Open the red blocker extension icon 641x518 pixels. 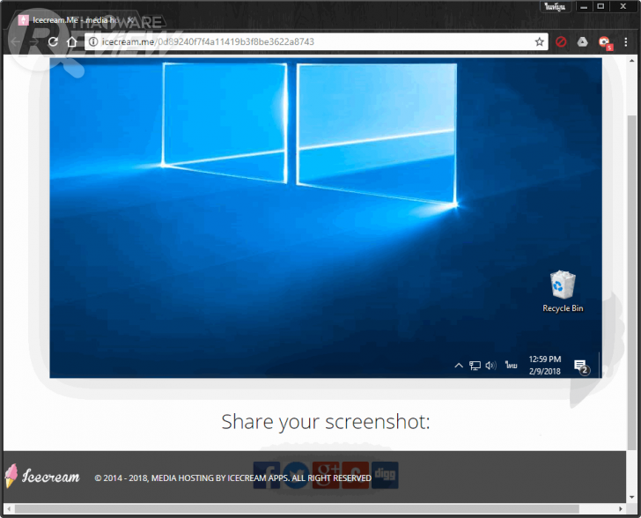point(561,41)
